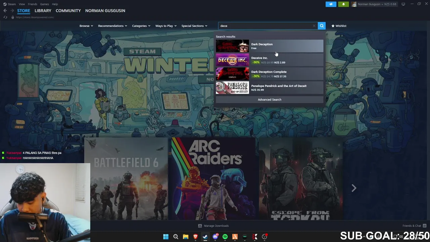The width and height of the screenshot is (430, 242).
Task: Switch to the COMMUNITY tab
Action: point(68,11)
